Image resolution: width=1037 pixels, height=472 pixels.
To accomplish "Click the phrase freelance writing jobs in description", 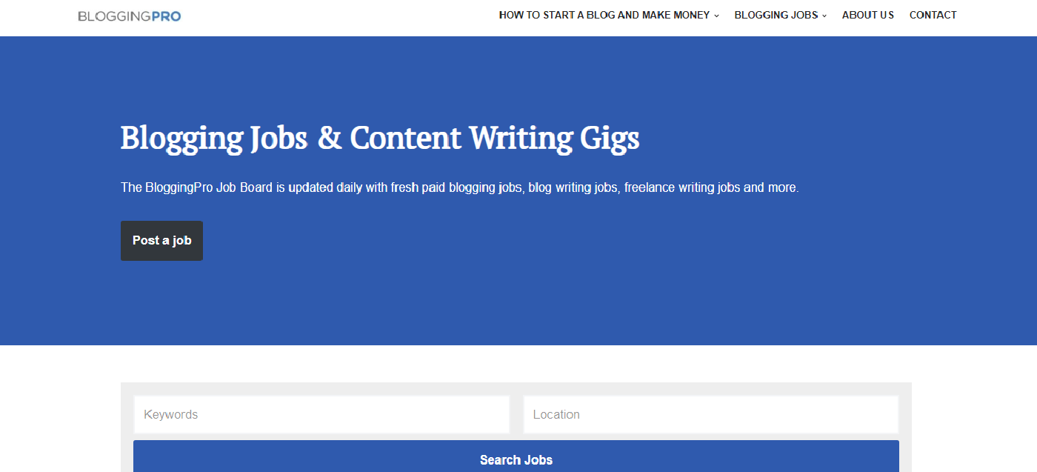I will click(x=682, y=187).
